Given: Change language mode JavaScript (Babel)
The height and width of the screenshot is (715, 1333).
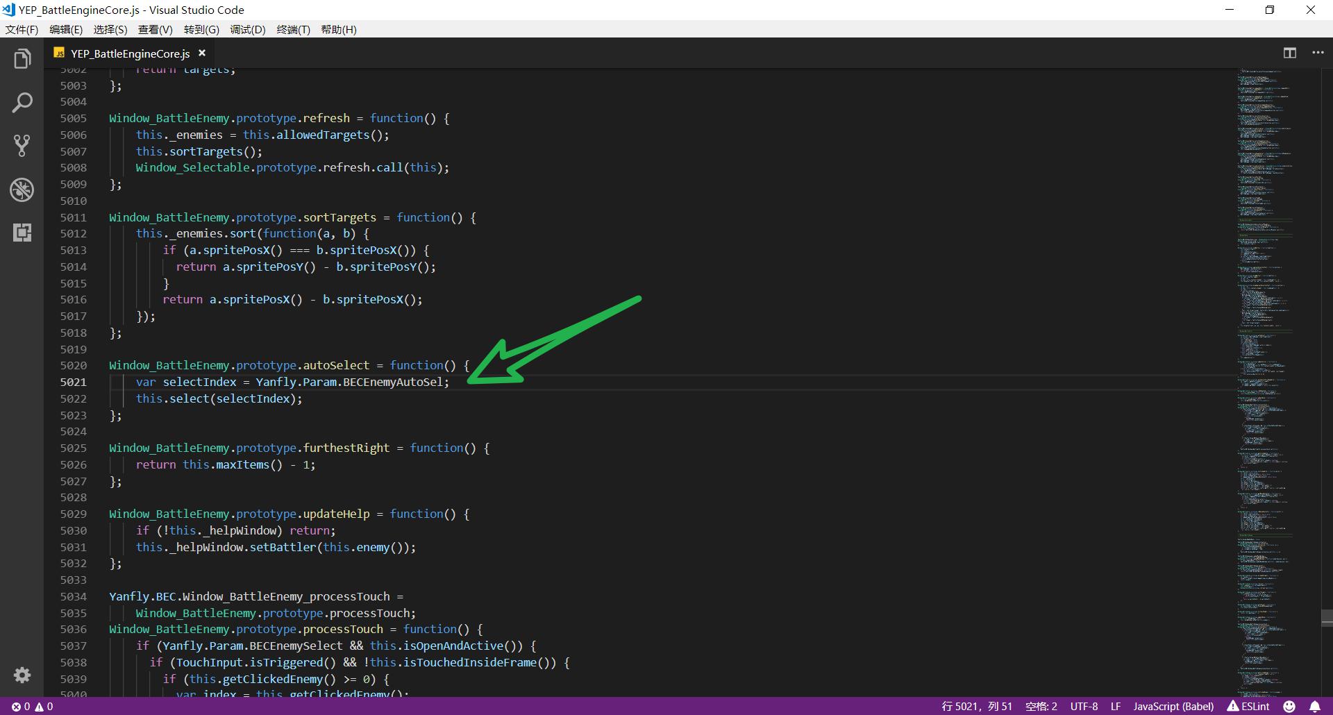Looking at the screenshot, I should (x=1173, y=706).
